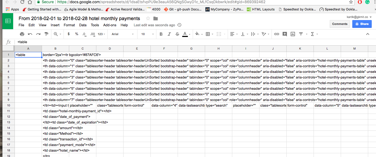This screenshot has height=157, width=376.
Task: Toggle italic formatting
Action: 168,34
